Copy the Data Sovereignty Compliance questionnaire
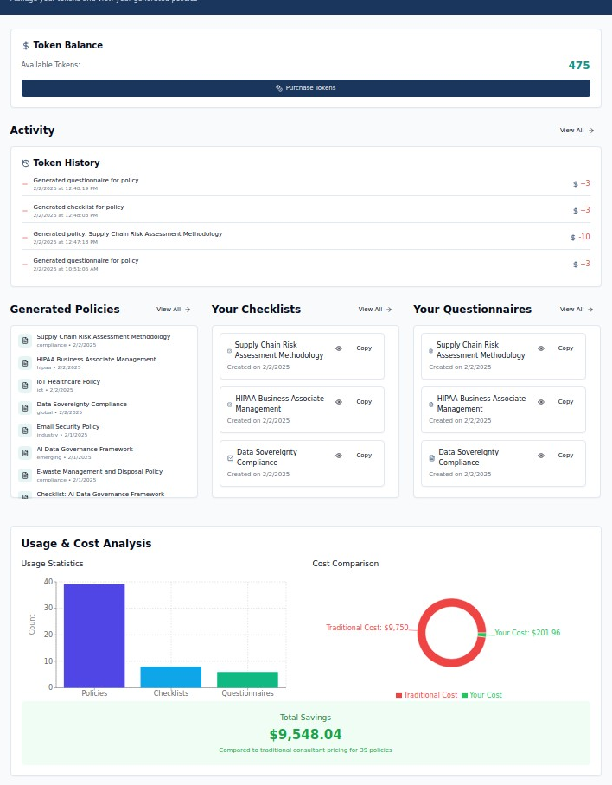Screen dimensions: 612x785 (x=565, y=456)
